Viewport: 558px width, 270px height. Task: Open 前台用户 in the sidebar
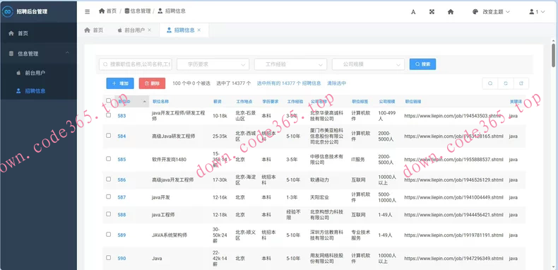click(38, 73)
